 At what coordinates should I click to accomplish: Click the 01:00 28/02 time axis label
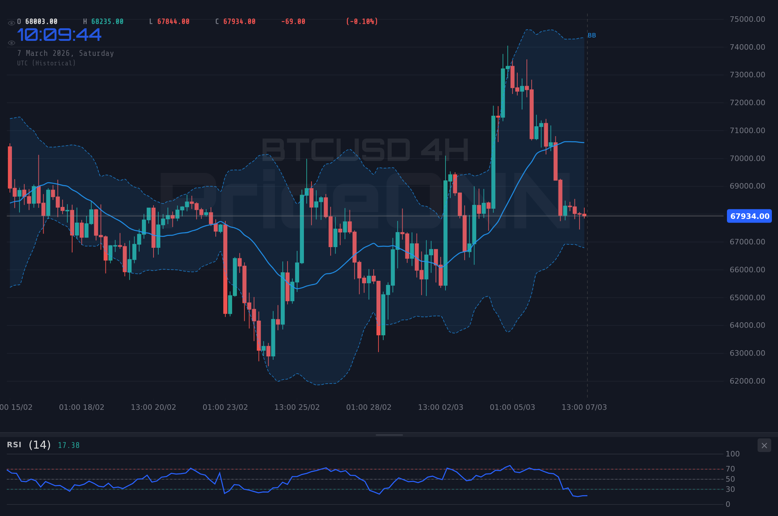(x=369, y=407)
